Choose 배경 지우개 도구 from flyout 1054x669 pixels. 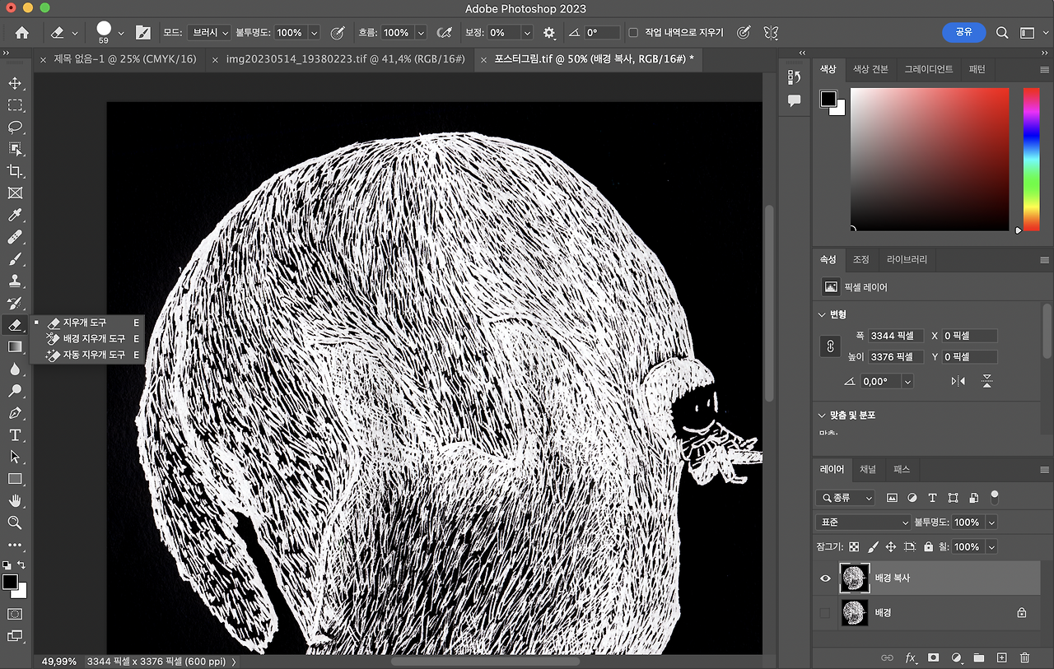pos(94,338)
